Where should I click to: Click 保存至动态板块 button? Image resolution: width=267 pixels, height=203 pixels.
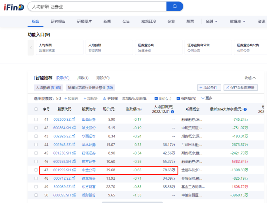[x=241, y=88]
